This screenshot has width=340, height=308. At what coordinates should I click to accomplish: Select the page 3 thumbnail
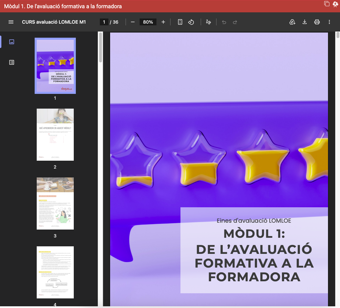tap(55, 204)
